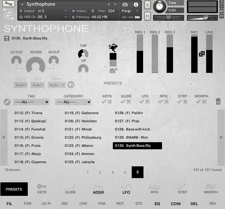The height and width of the screenshot is (209, 225).
Task: Open the LFO waveform page
Action: click(126, 189)
